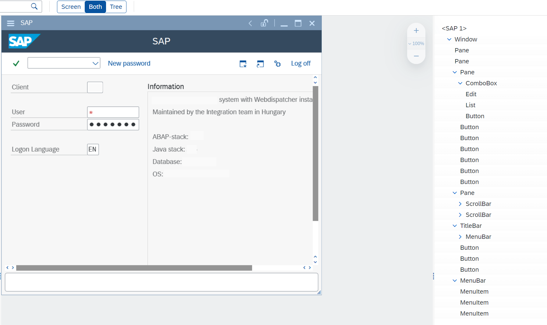Click the Logon Language EN field
This screenshot has width=547, height=325.
point(93,150)
